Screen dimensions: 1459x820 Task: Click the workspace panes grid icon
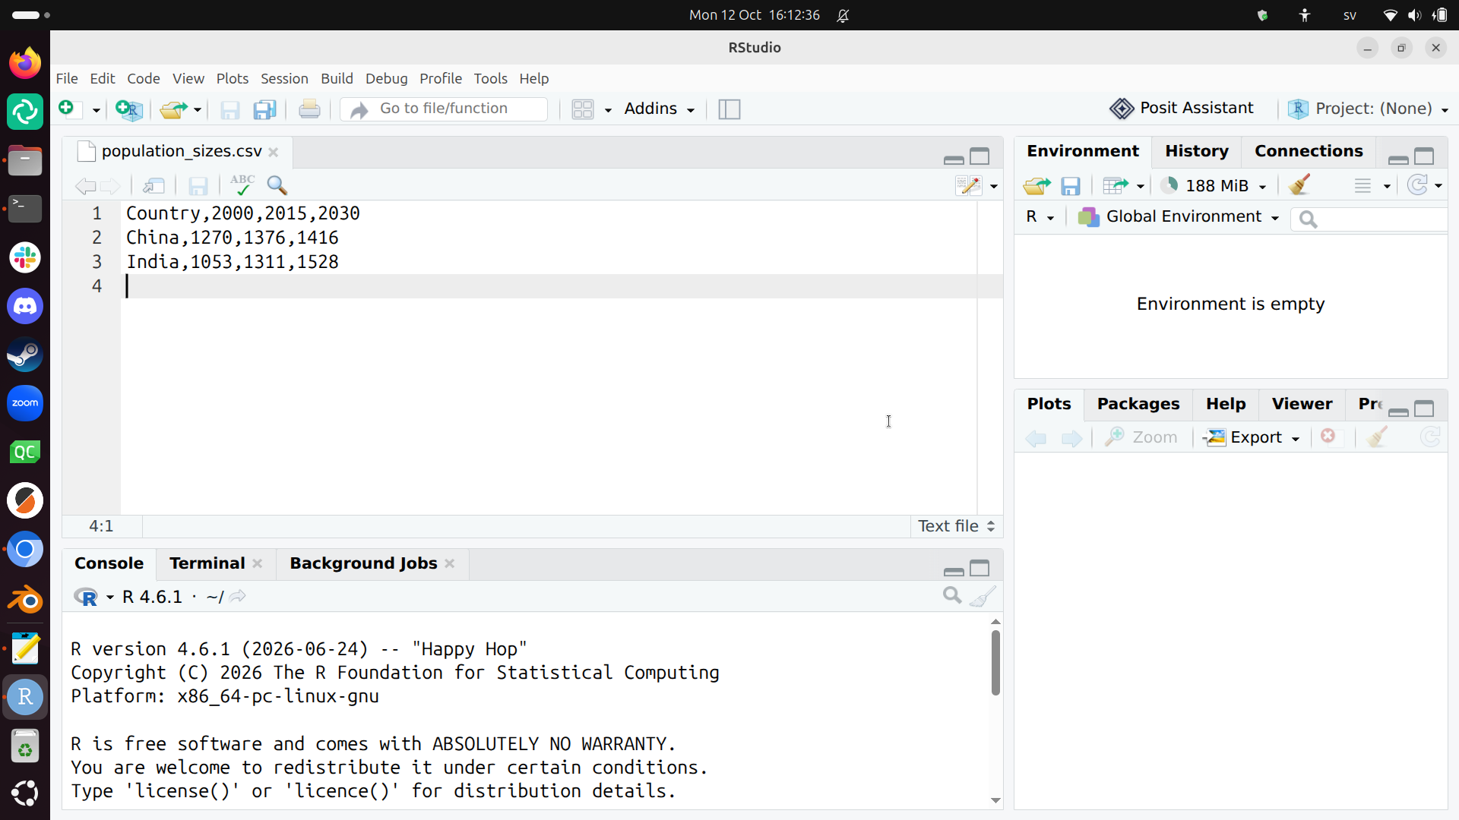tap(583, 109)
